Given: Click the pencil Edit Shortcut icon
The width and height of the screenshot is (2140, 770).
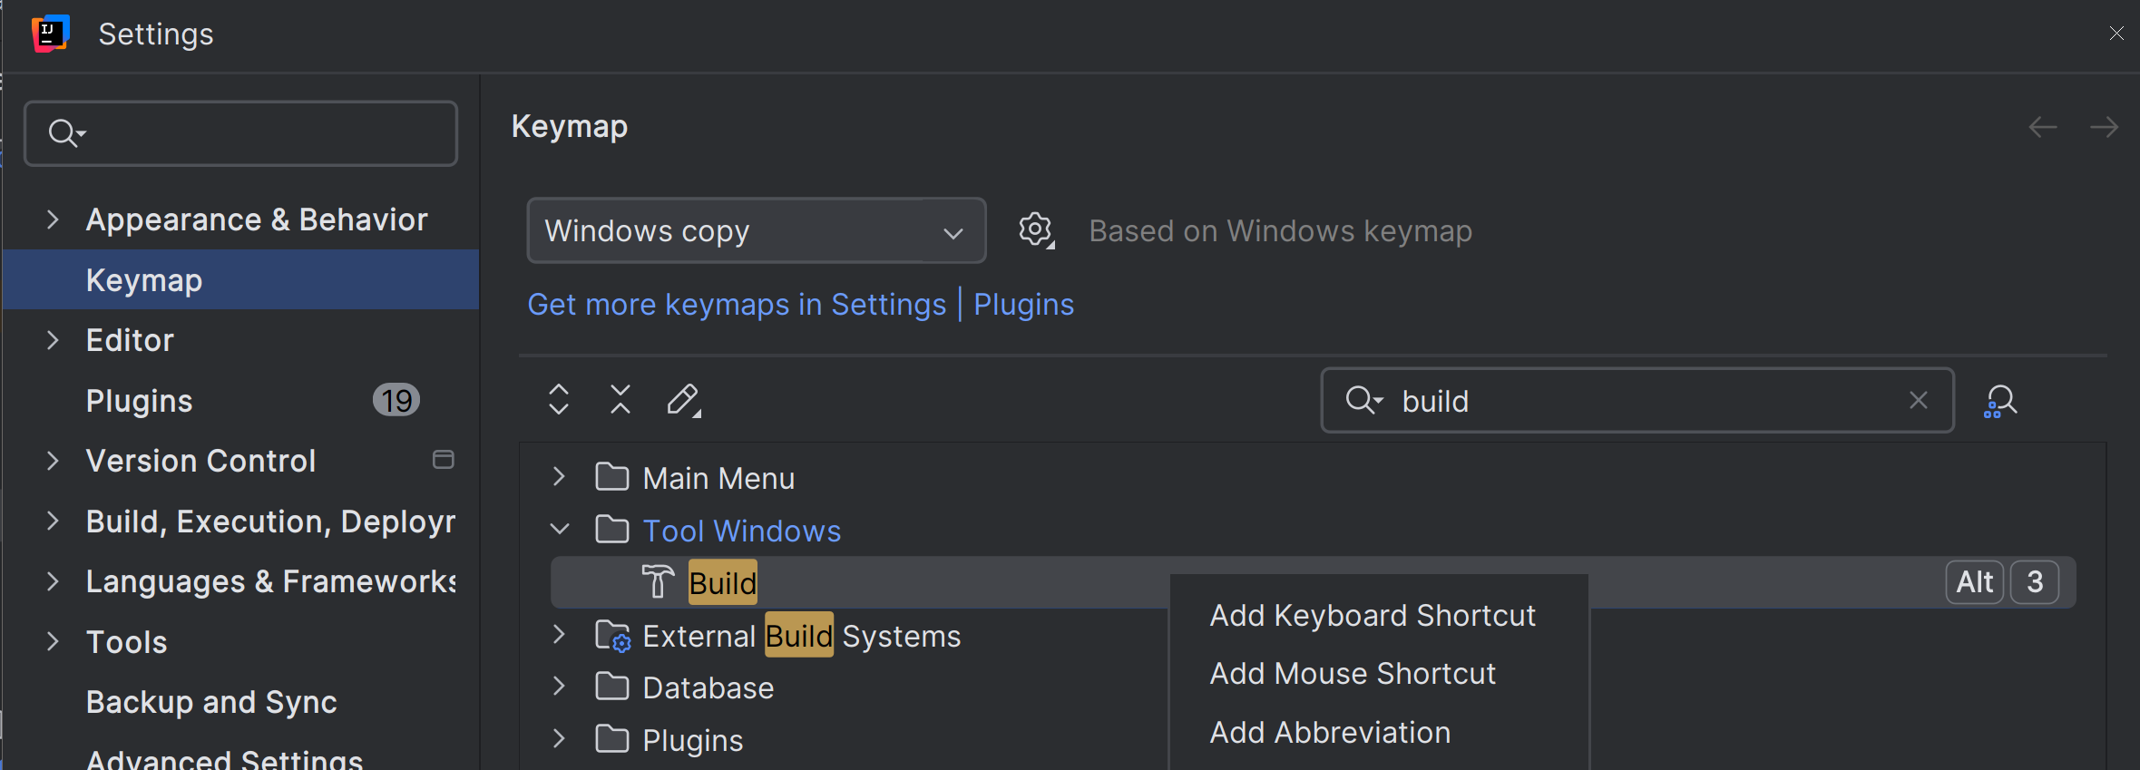Looking at the screenshot, I should (683, 399).
